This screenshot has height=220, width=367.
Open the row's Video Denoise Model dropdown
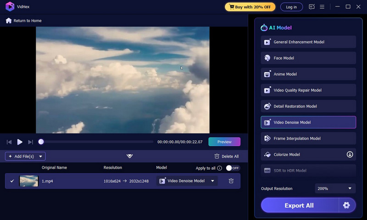(x=187, y=181)
